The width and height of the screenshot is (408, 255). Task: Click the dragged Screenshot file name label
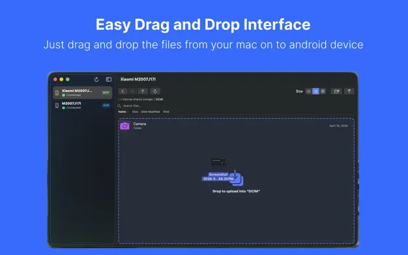pos(218,177)
